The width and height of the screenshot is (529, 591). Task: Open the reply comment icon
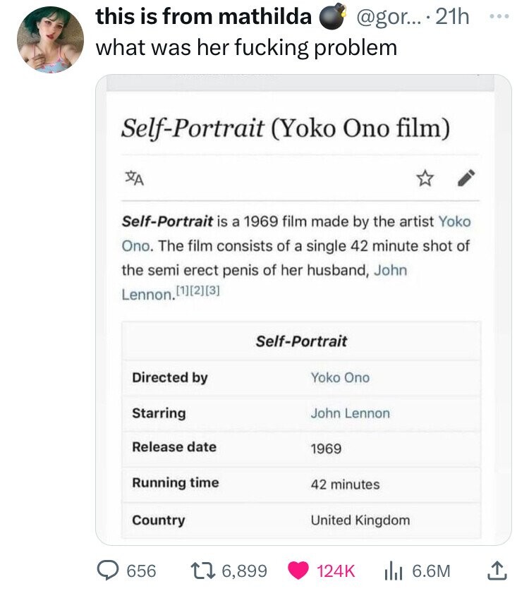pyautogui.click(x=108, y=570)
